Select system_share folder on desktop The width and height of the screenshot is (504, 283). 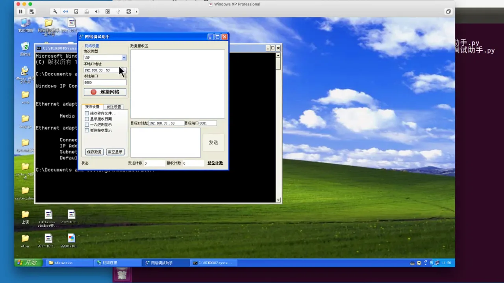(25, 193)
